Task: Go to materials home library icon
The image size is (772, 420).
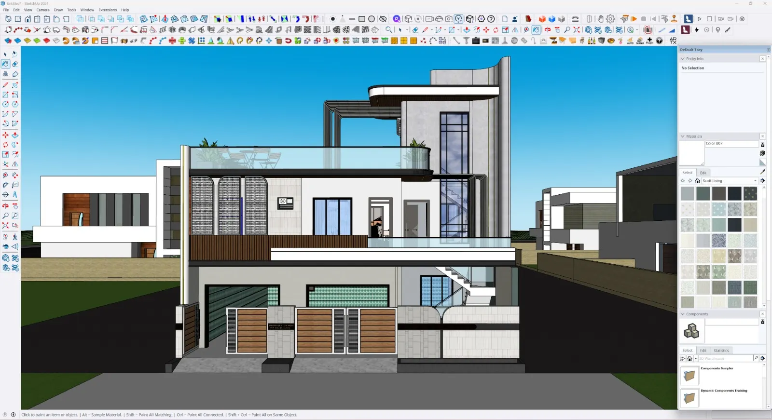Action: [697, 181]
